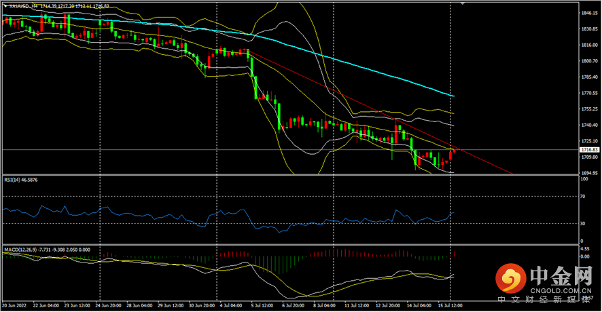Viewport: 602px width, 312px height.
Task: Click the one-click trading arrow beside XAUUSD
Action: [x=5, y=5]
